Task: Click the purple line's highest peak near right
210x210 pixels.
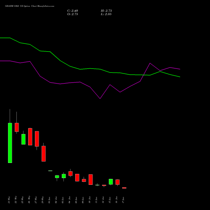Action: tap(150, 63)
